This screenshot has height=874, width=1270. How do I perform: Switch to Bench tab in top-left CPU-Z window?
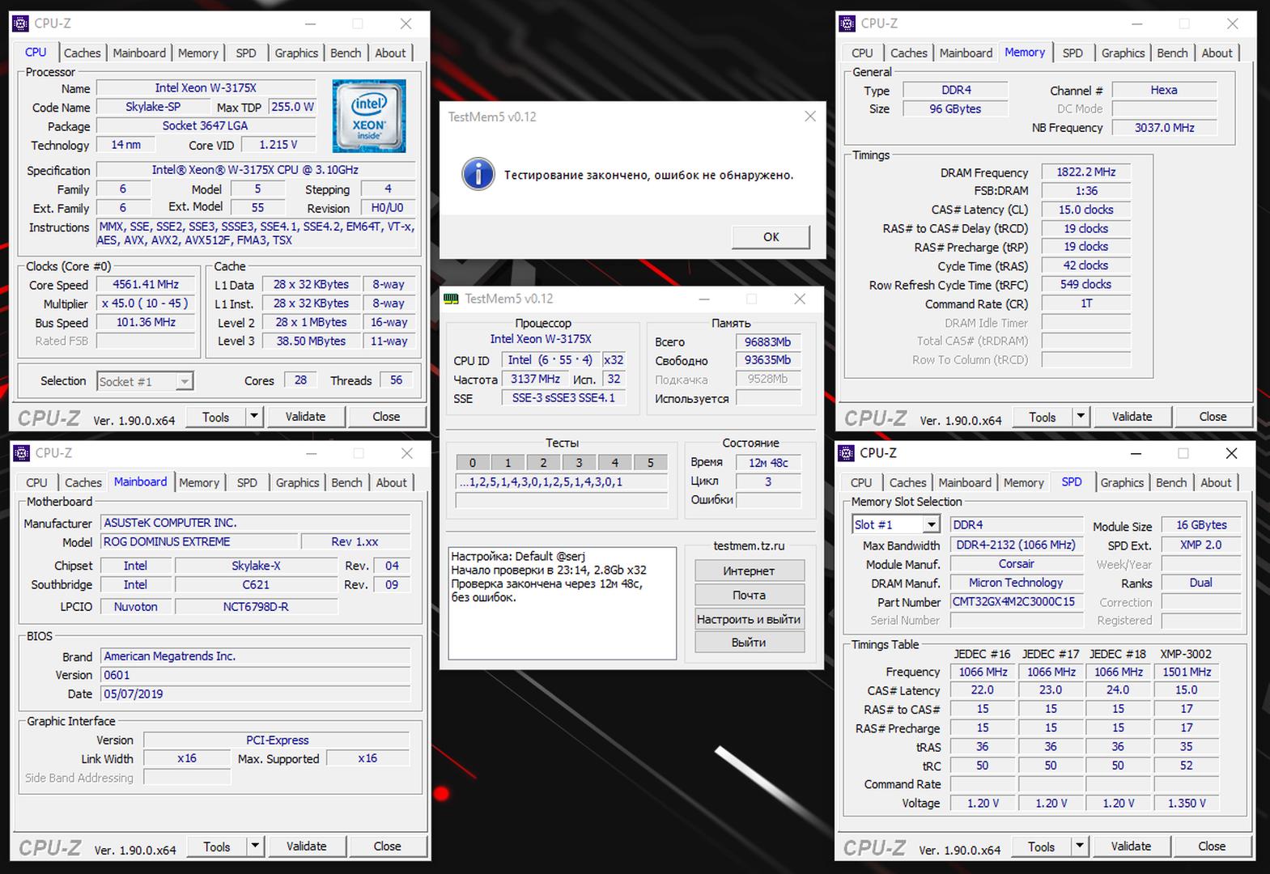pyautogui.click(x=346, y=53)
